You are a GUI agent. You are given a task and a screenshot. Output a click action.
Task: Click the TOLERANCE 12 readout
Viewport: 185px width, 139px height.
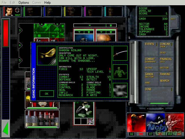tap(153, 29)
